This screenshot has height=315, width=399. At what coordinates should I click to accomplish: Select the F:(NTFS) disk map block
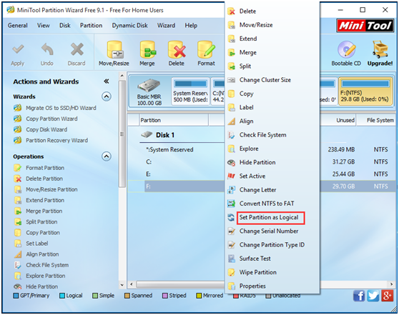coord(365,91)
